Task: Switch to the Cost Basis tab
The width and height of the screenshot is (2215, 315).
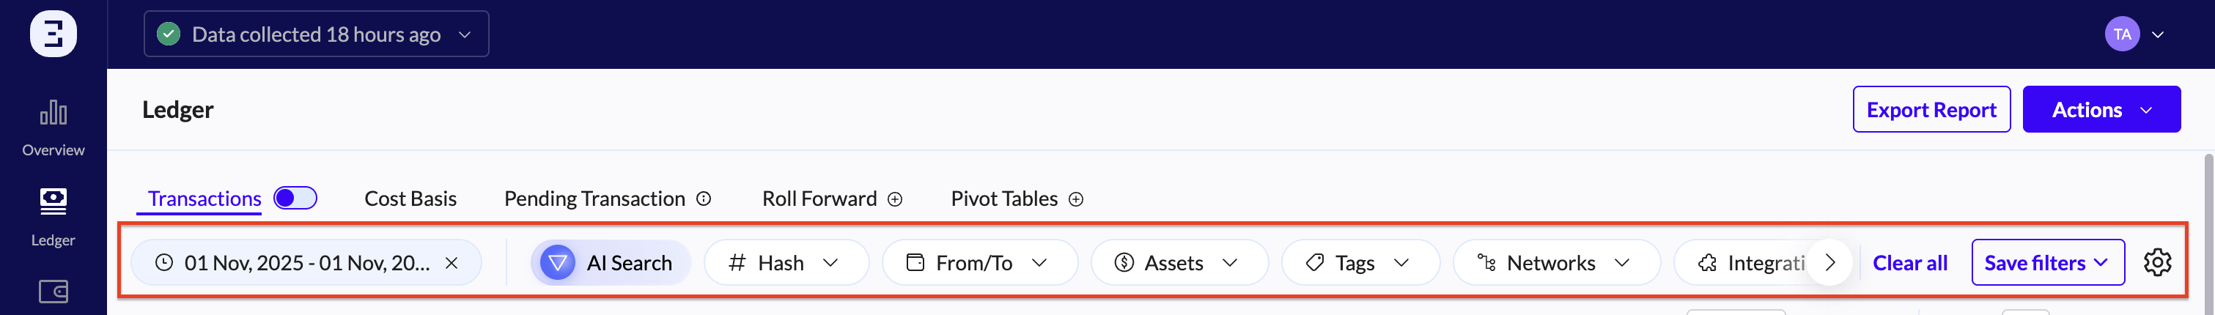Action: (x=410, y=199)
